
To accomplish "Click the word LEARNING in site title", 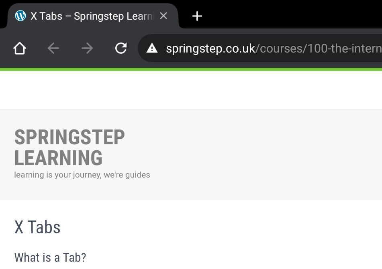I will [58, 158].
